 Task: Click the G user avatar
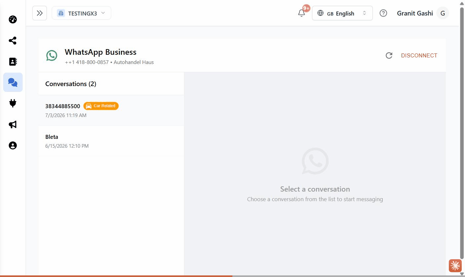point(443,13)
